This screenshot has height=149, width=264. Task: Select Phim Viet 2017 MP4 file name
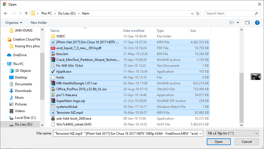(87, 42)
